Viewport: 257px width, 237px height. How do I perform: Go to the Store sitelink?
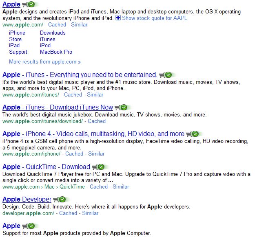(x=15, y=39)
